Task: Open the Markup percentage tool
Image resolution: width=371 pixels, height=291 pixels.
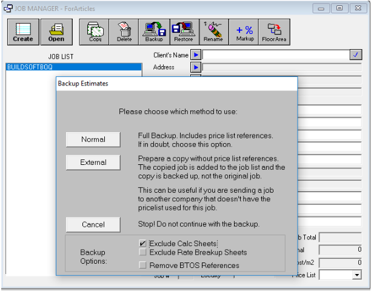Action: tap(245, 32)
